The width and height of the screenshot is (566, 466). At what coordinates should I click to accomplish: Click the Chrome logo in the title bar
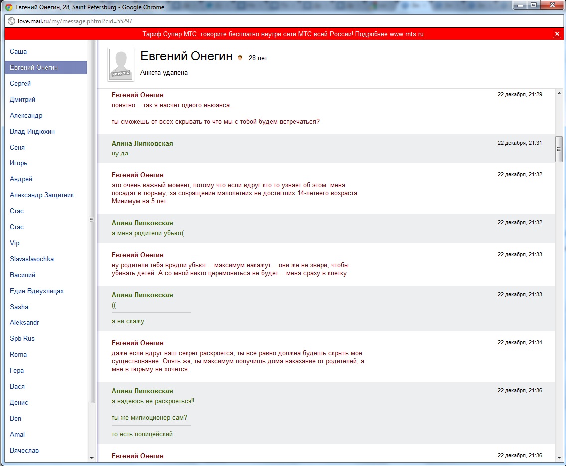(9, 7)
